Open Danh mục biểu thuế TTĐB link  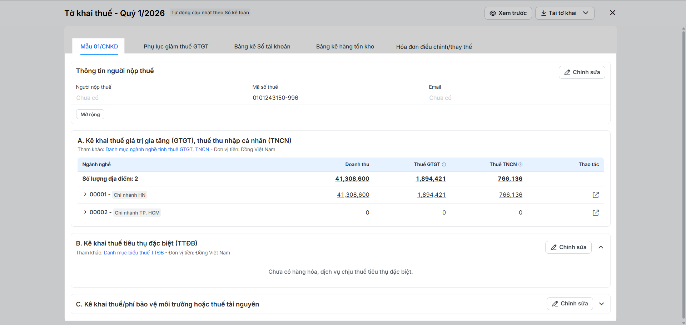(x=134, y=253)
